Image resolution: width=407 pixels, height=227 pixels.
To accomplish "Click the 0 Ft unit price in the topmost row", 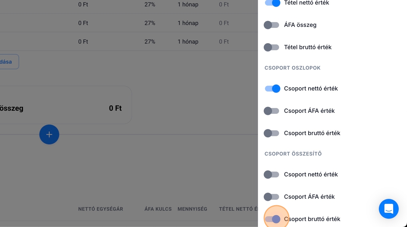I will tap(83, 5).
